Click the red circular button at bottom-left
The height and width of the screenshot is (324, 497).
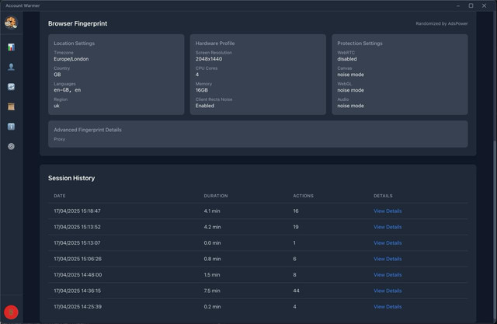pyautogui.click(x=11, y=312)
